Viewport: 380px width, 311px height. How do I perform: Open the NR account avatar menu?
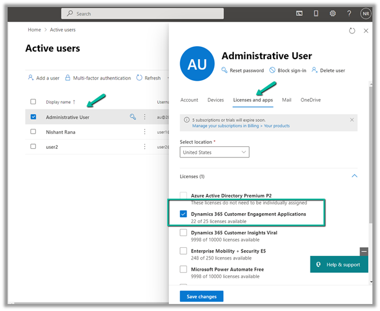pyautogui.click(x=366, y=13)
